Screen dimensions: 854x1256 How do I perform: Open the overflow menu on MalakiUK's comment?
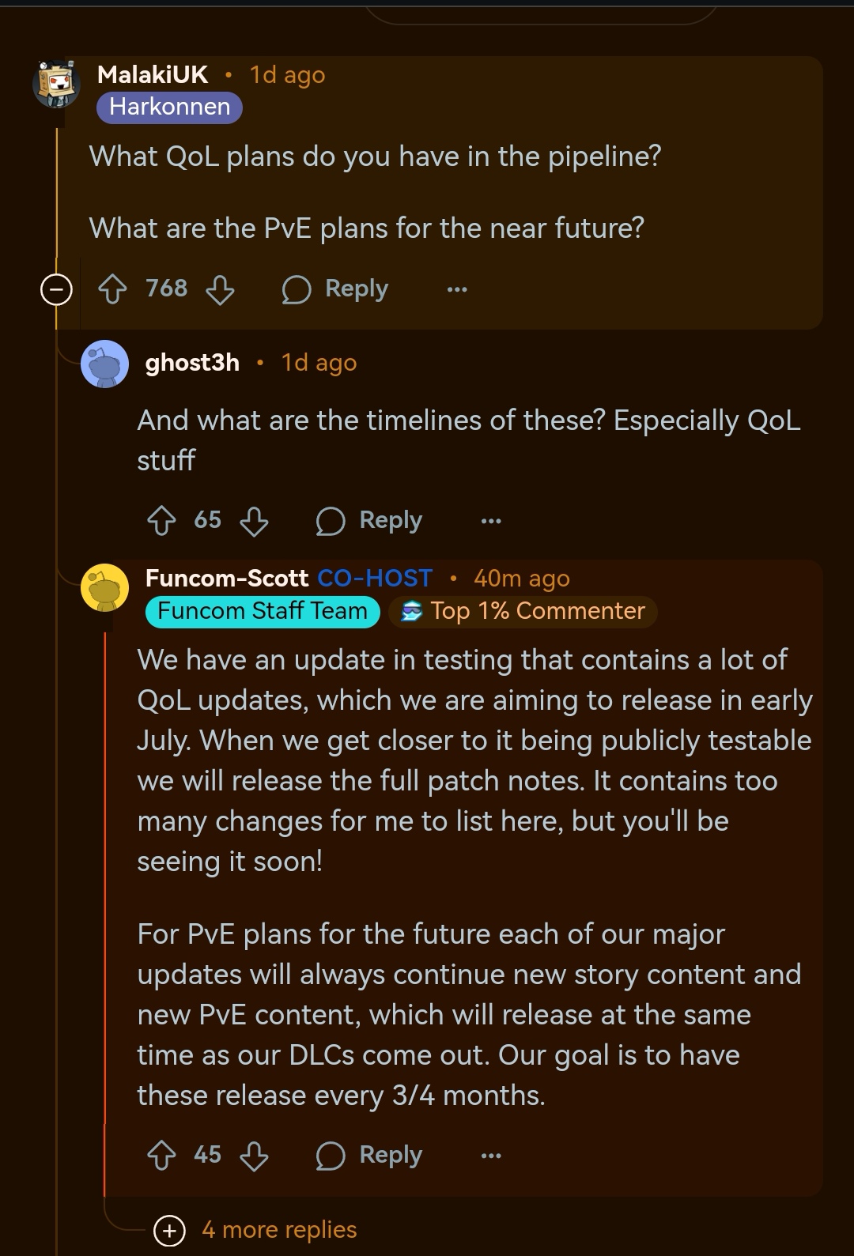click(457, 289)
